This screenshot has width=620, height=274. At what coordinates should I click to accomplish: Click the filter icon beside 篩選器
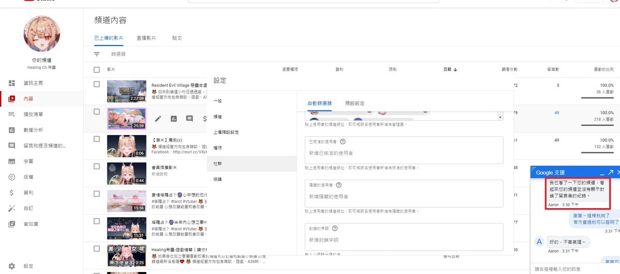[x=97, y=54]
